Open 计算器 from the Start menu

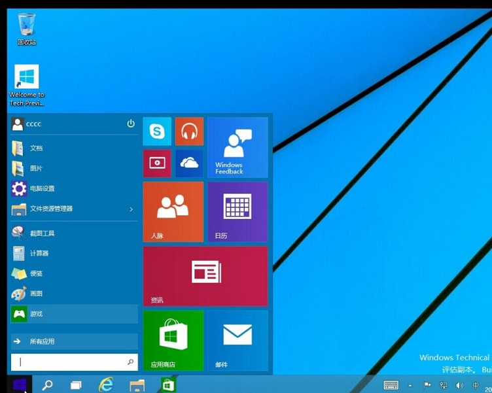point(39,253)
